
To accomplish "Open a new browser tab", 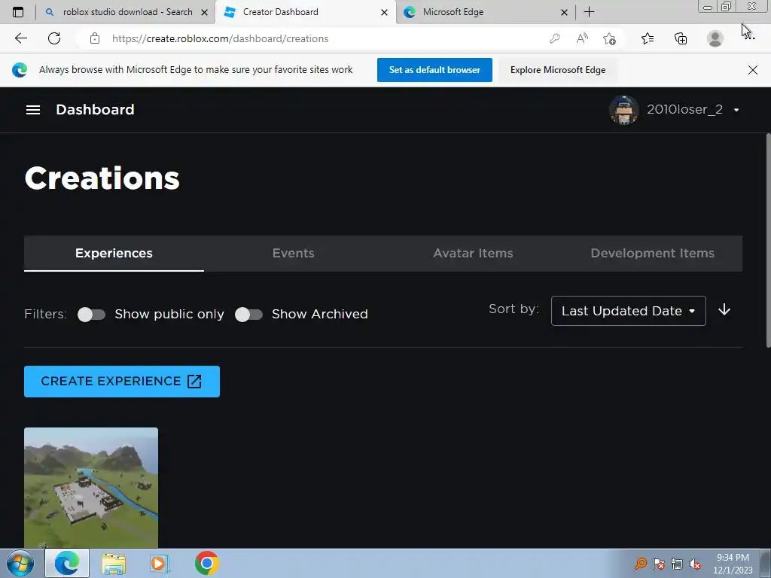I will point(589,12).
